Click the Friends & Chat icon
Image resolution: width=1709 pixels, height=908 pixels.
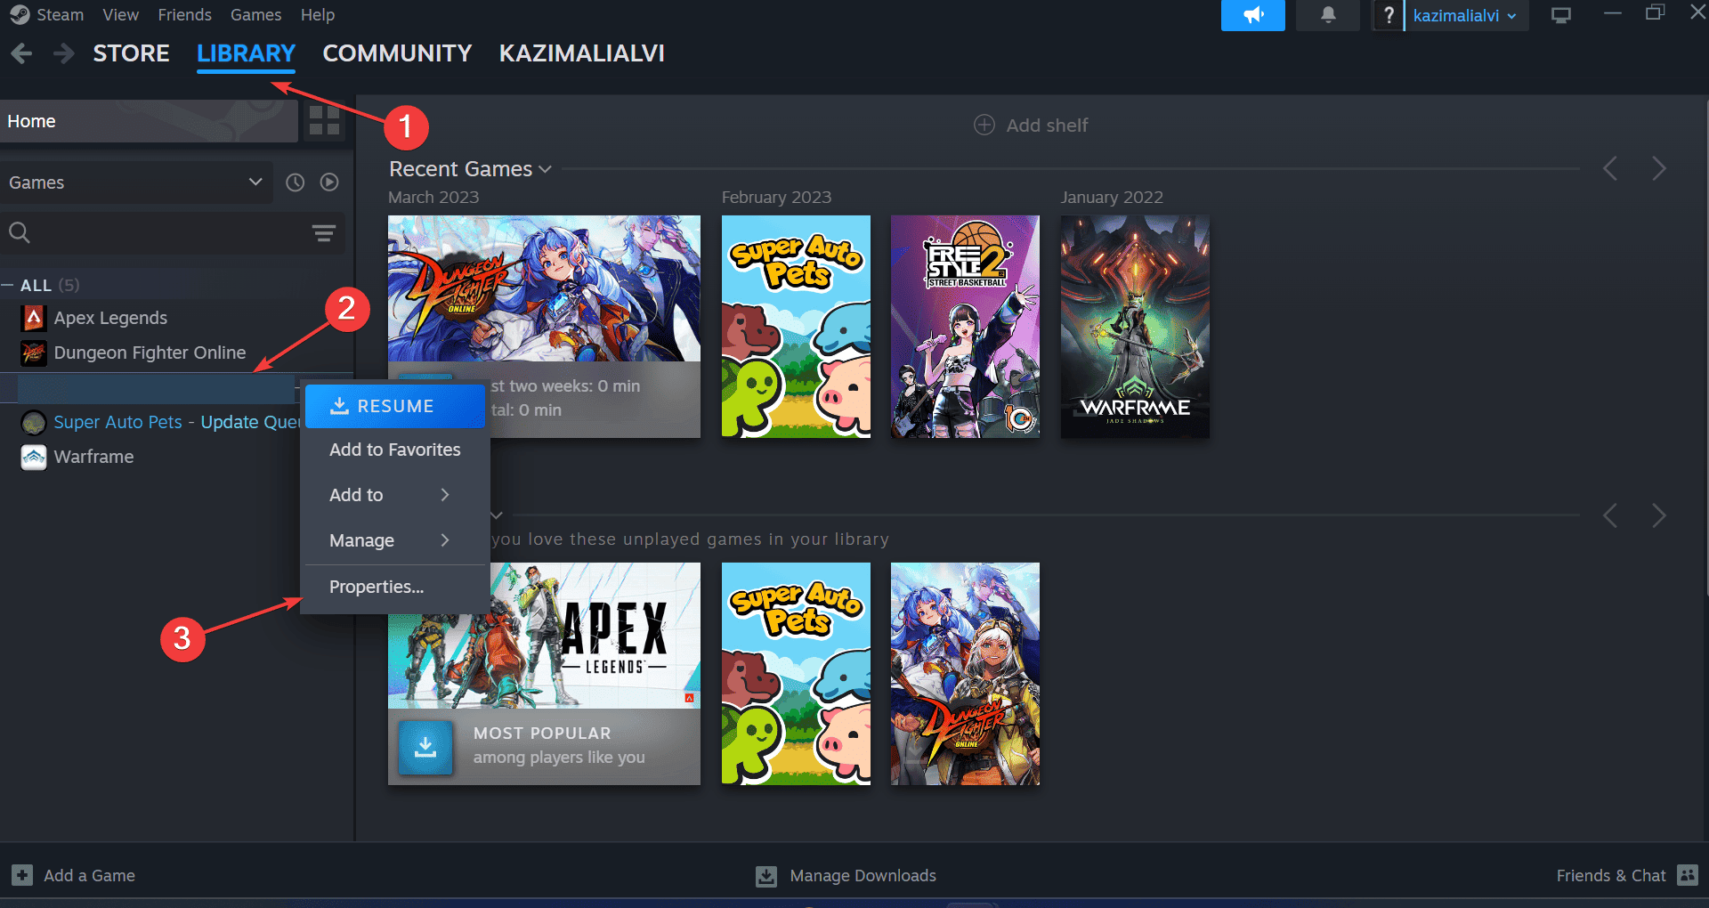[1688, 875]
